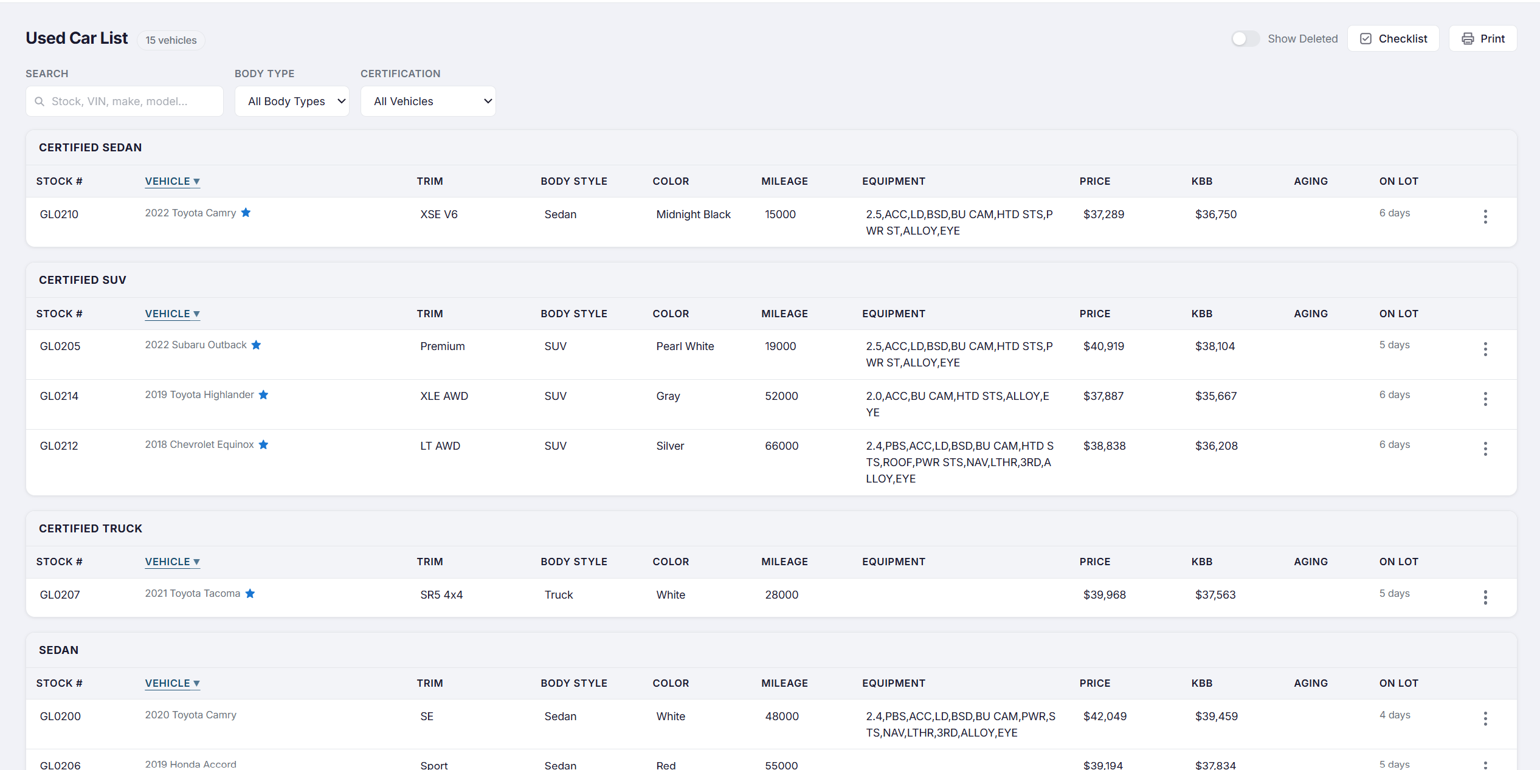1540x770 pixels.
Task: Select stock number GL0200
Action: 60,717
